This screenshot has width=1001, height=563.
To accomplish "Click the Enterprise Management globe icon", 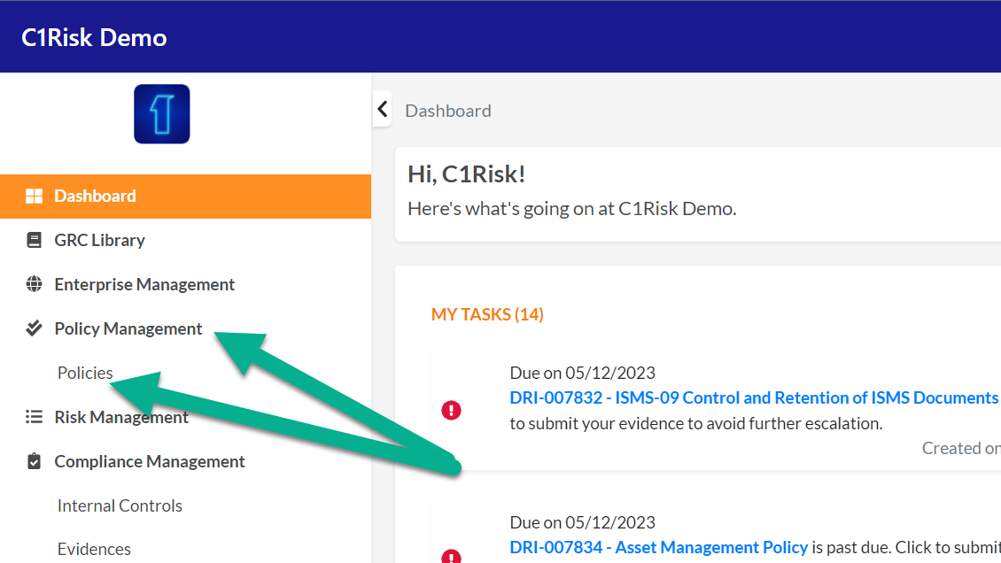I will (x=34, y=284).
